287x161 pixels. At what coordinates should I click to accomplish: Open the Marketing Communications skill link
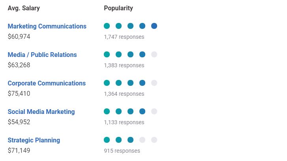click(x=47, y=26)
